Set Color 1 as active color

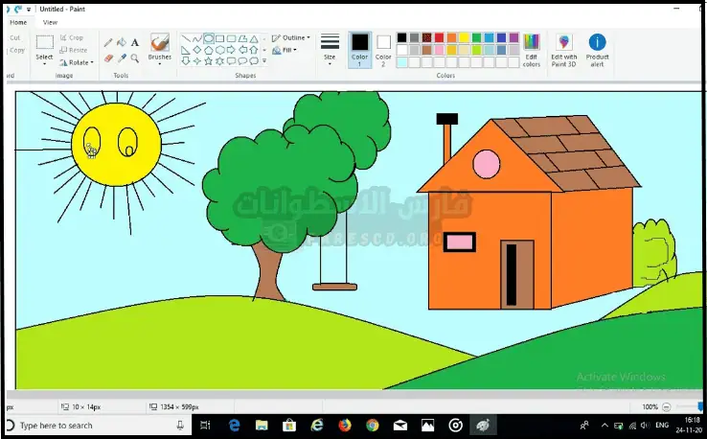click(x=359, y=48)
